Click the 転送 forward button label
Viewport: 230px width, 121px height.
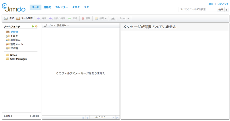(x=75, y=18)
